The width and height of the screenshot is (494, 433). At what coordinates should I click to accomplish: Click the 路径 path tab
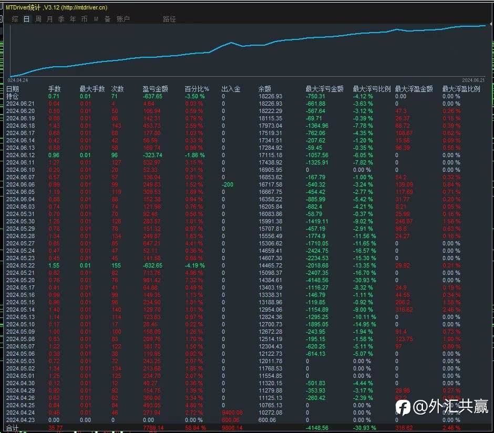169,19
